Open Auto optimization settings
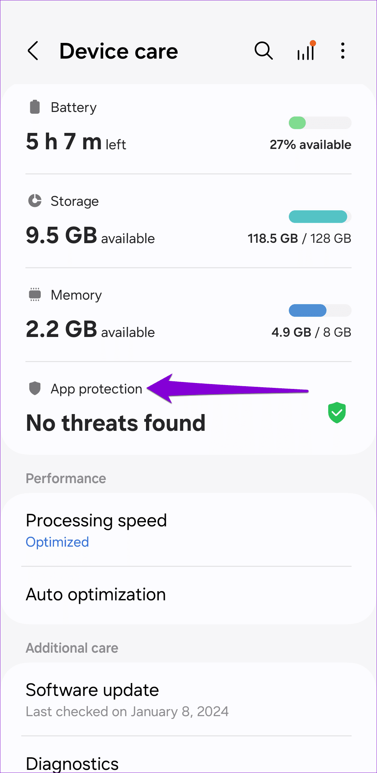 (x=96, y=594)
